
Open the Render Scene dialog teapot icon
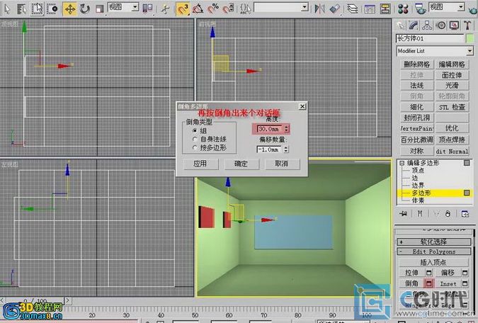tap(421, 8)
